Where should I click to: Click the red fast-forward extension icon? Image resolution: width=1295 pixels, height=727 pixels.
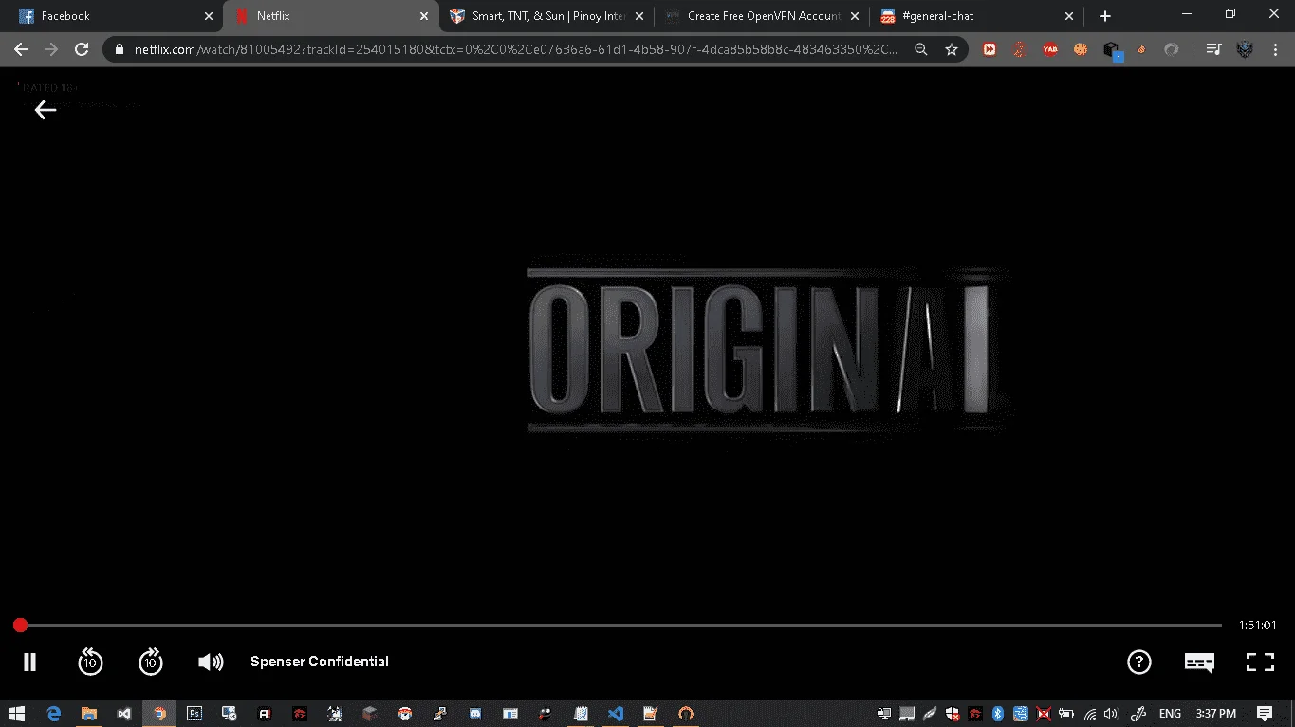click(x=990, y=49)
